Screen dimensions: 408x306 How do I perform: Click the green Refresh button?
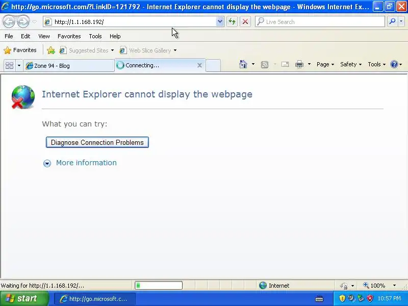tap(232, 21)
